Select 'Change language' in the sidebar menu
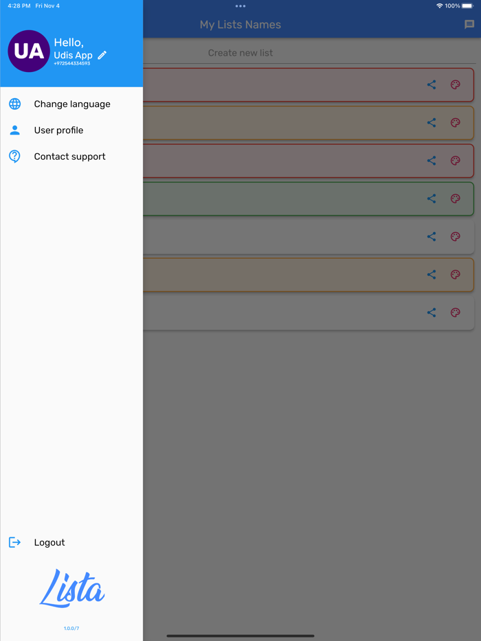This screenshot has width=481, height=641. coord(71,104)
